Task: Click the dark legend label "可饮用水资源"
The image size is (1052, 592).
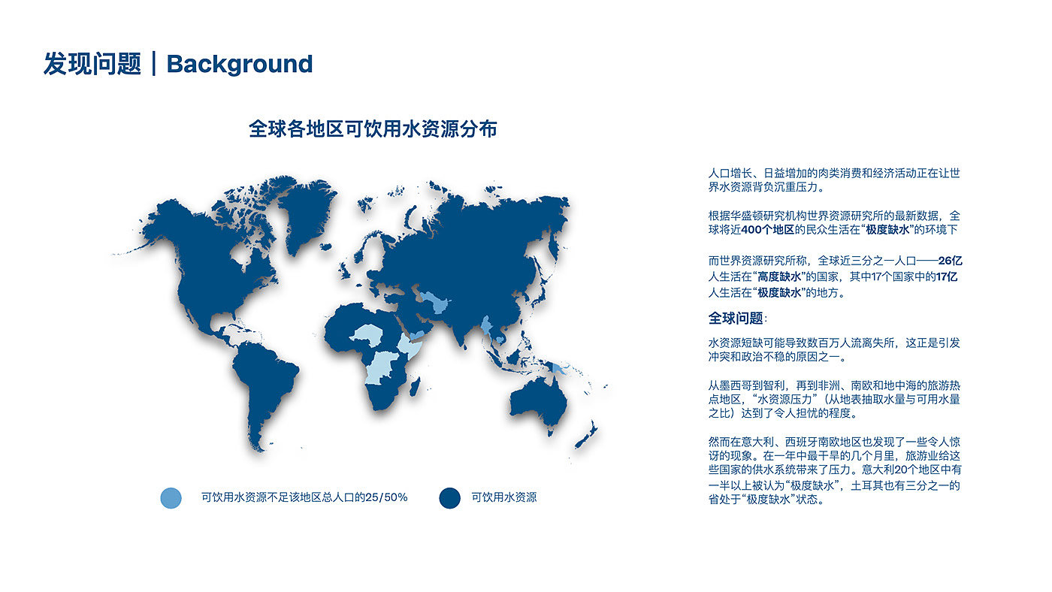Action: (x=504, y=497)
